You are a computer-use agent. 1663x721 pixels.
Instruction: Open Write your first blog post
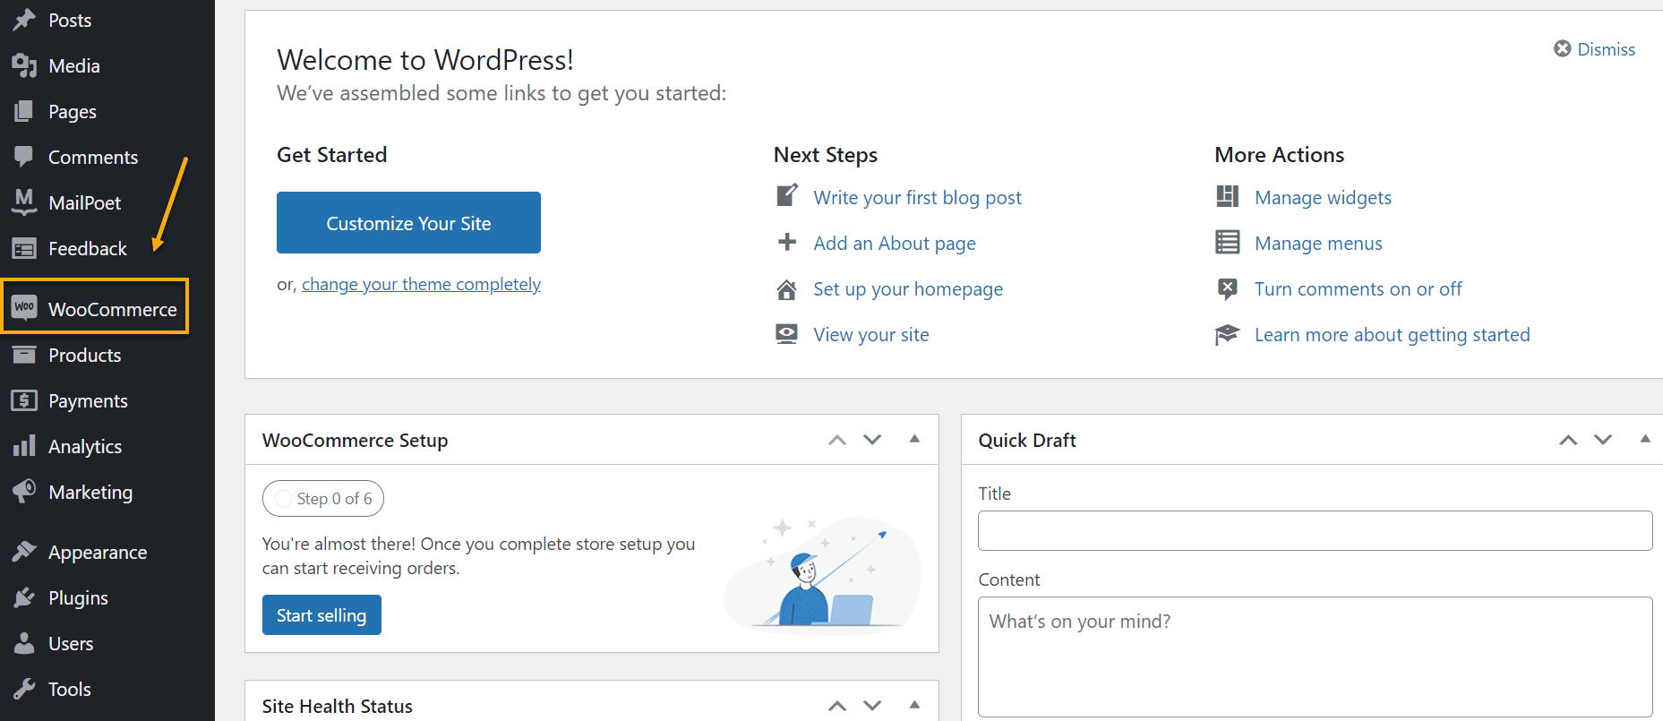click(917, 197)
